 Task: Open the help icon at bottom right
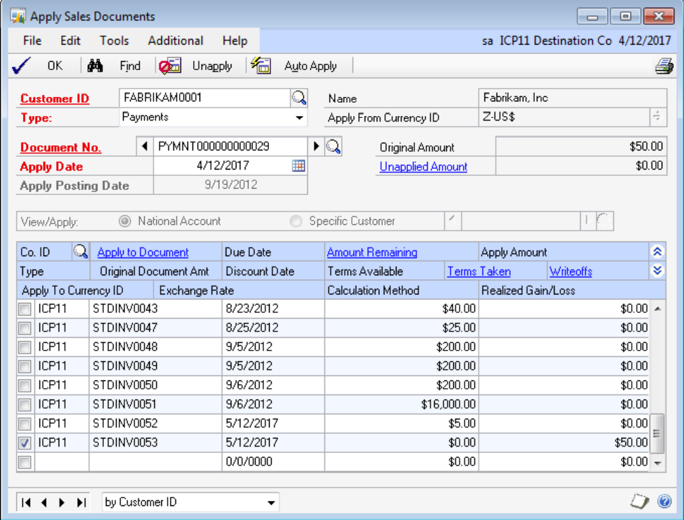pyautogui.click(x=664, y=502)
